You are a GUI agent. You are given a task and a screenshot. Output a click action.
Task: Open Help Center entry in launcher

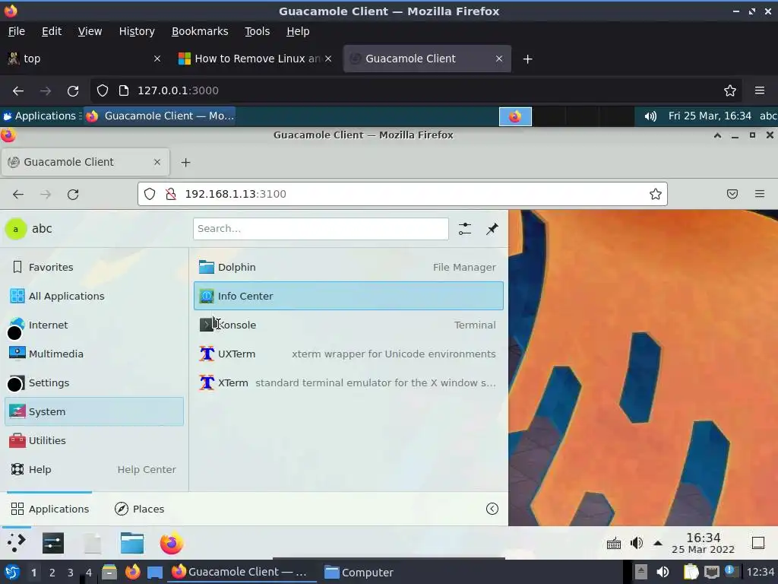click(94, 469)
